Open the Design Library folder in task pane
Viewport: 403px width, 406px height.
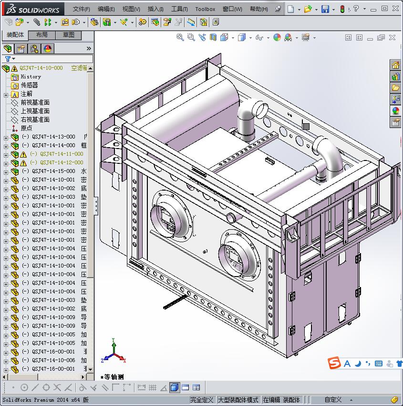[x=395, y=88]
